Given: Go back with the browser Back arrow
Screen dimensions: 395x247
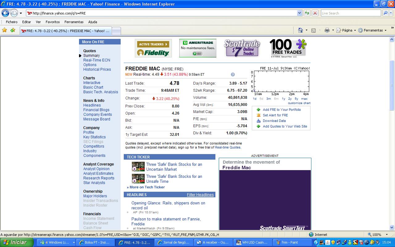Looking at the screenshot, I should pos(5,13).
